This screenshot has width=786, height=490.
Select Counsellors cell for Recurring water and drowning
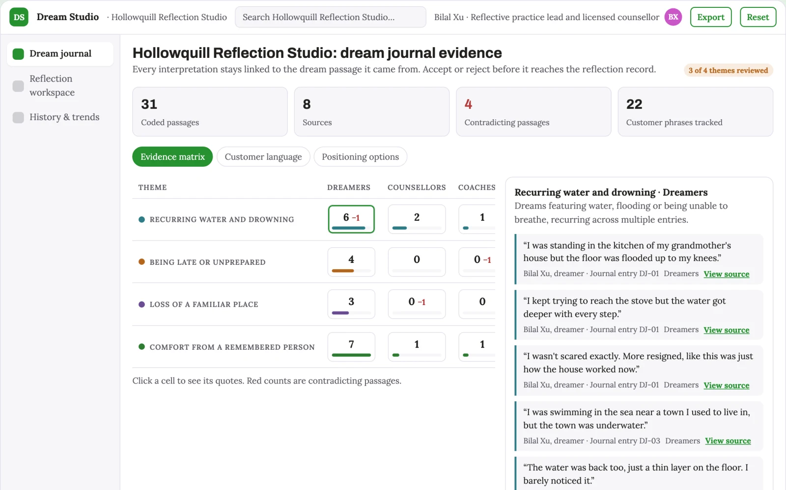tap(417, 219)
